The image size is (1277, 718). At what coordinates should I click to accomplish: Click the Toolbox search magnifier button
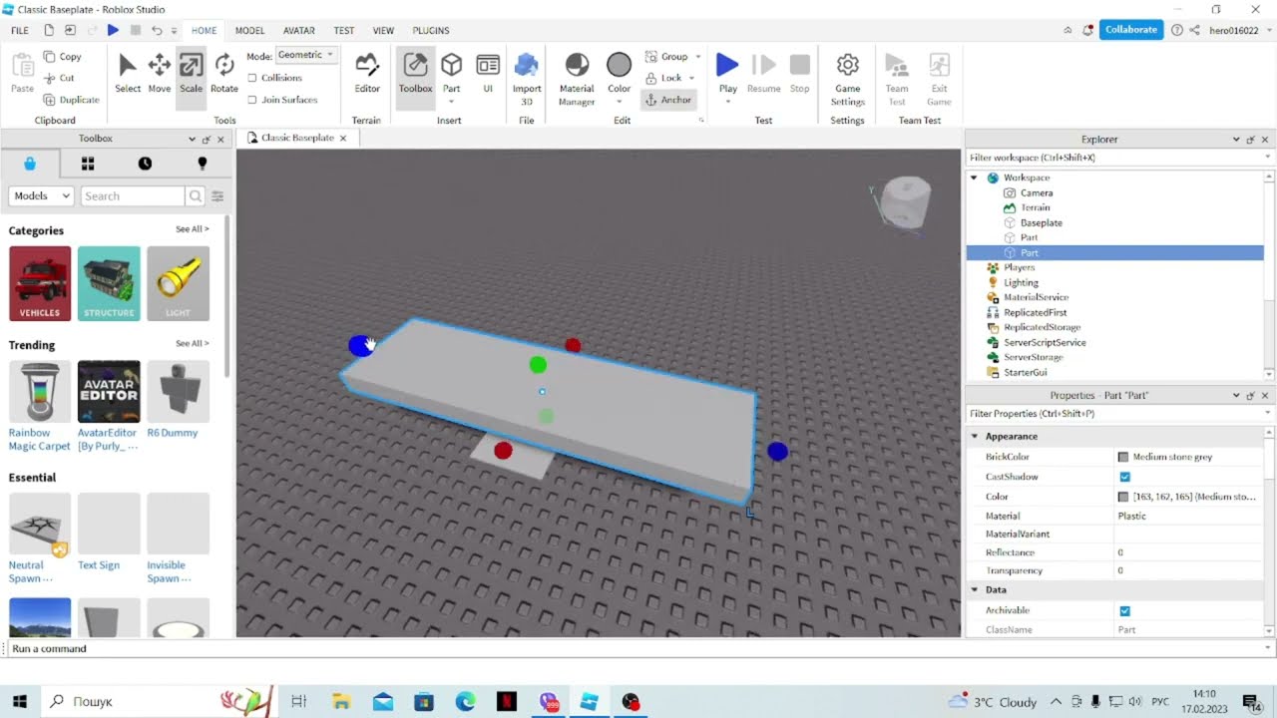click(196, 196)
